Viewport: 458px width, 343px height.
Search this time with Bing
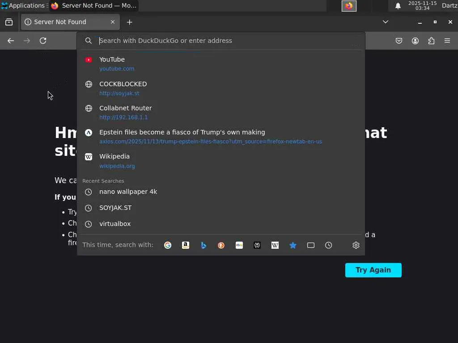point(204,245)
